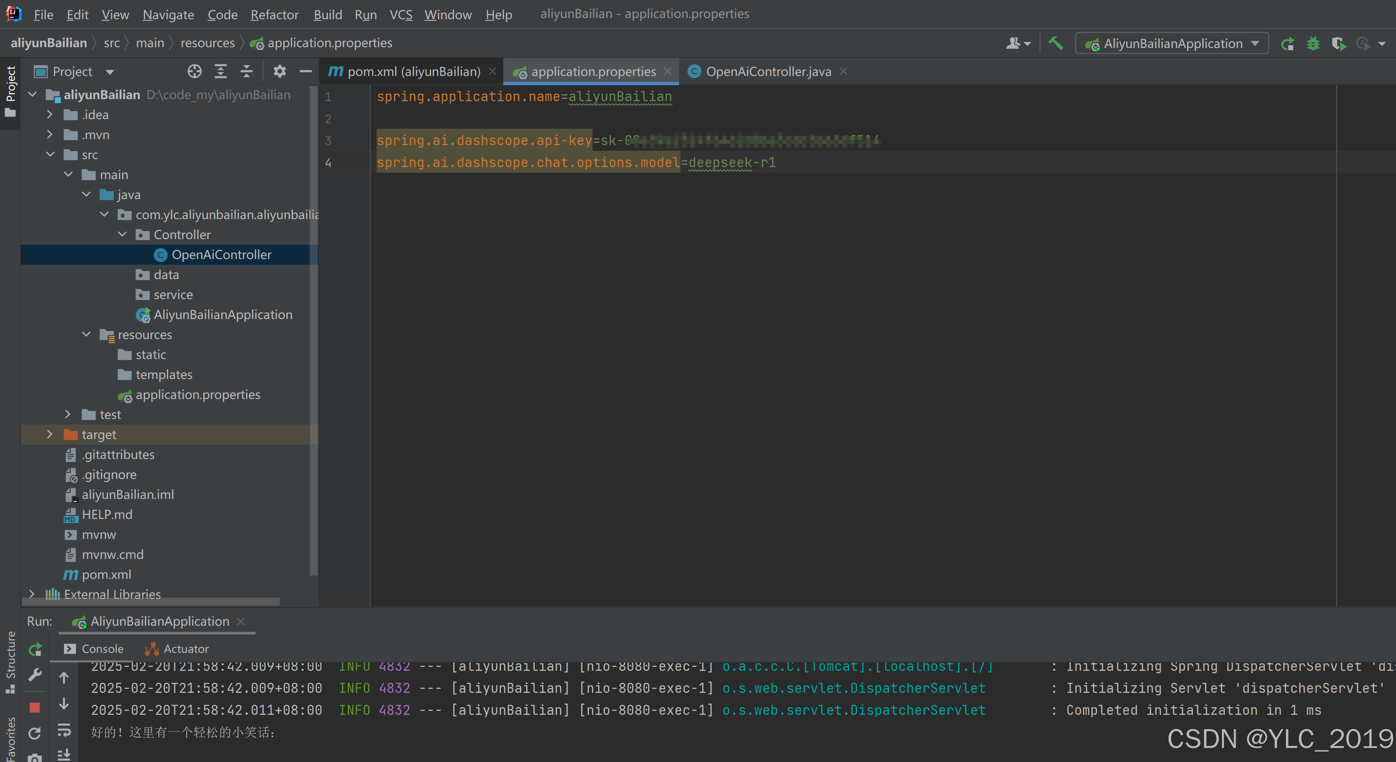
Task: Click resources breadcrumb in navigation bar
Action: pyautogui.click(x=207, y=43)
